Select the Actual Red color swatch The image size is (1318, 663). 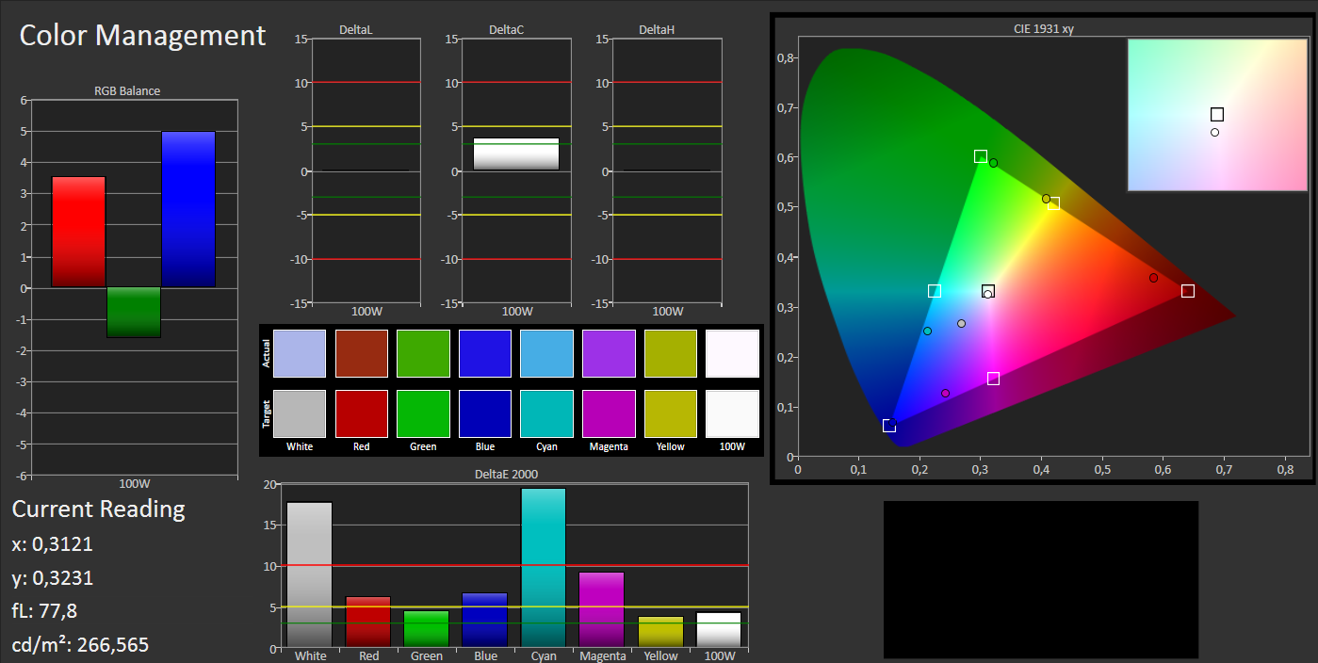pos(362,353)
